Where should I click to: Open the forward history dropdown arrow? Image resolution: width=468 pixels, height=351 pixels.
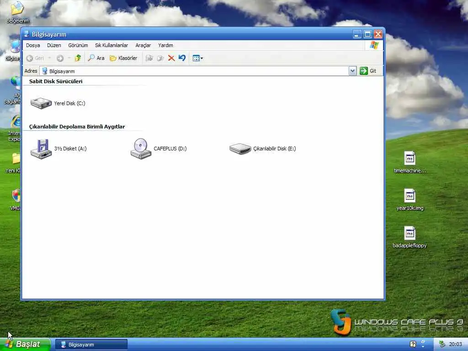(69, 58)
